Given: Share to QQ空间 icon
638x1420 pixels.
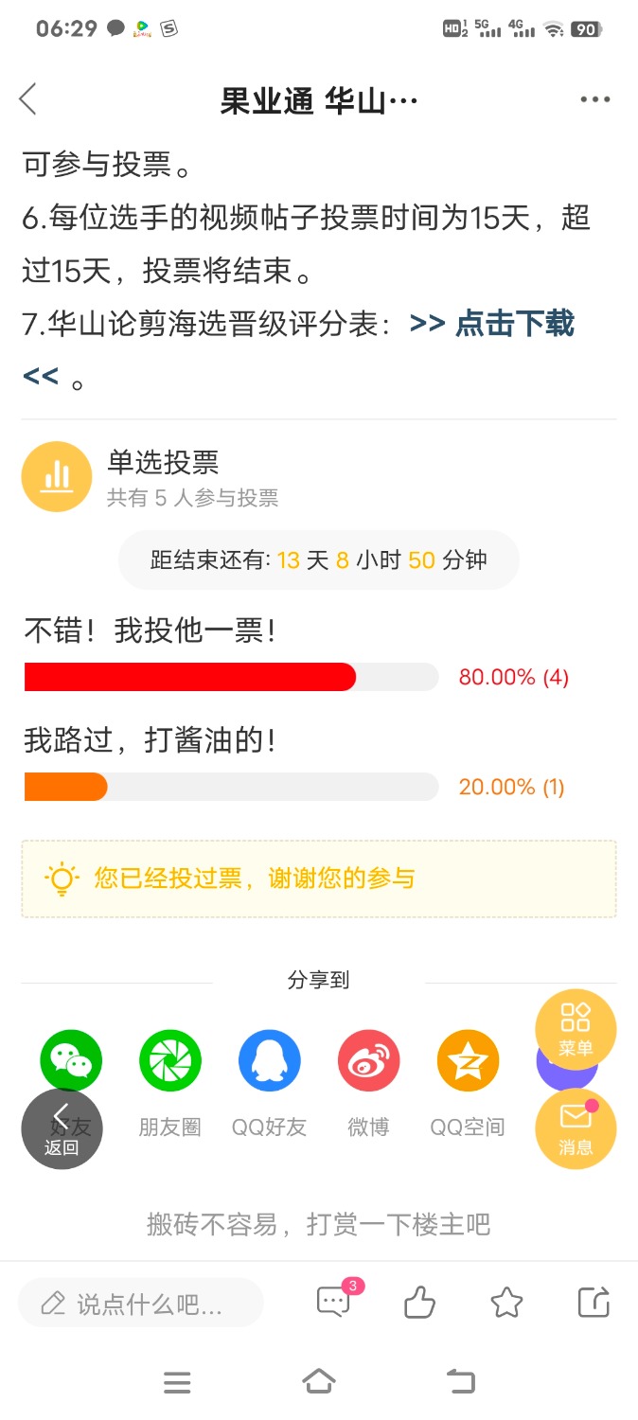Looking at the screenshot, I should coord(468,1061).
